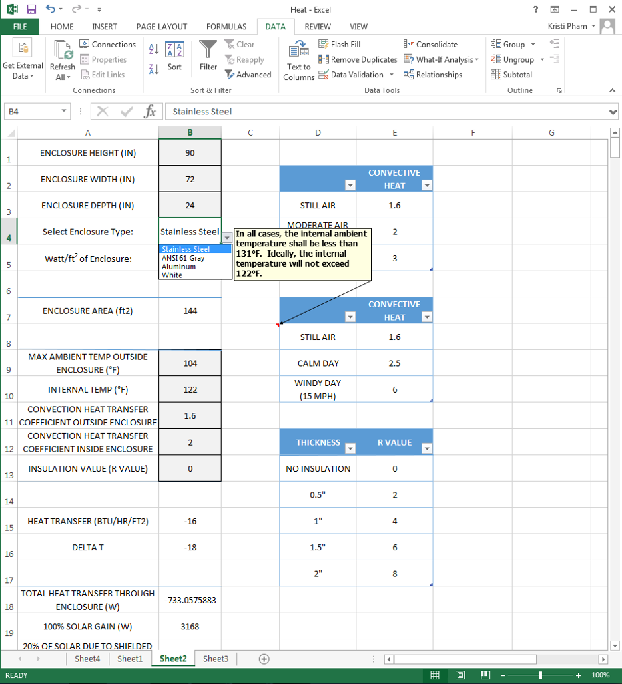The image size is (622, 684).
Task: Open Outline dialog launcher
Action: pos(559,90)
